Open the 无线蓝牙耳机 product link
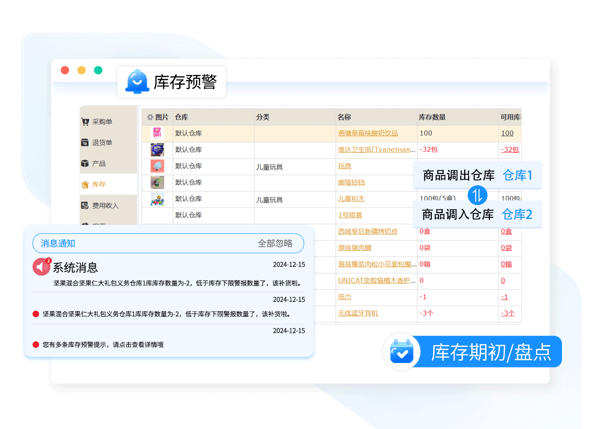Image resolution: width=595 pixels, height=429 pixels. tap(358, 313)
